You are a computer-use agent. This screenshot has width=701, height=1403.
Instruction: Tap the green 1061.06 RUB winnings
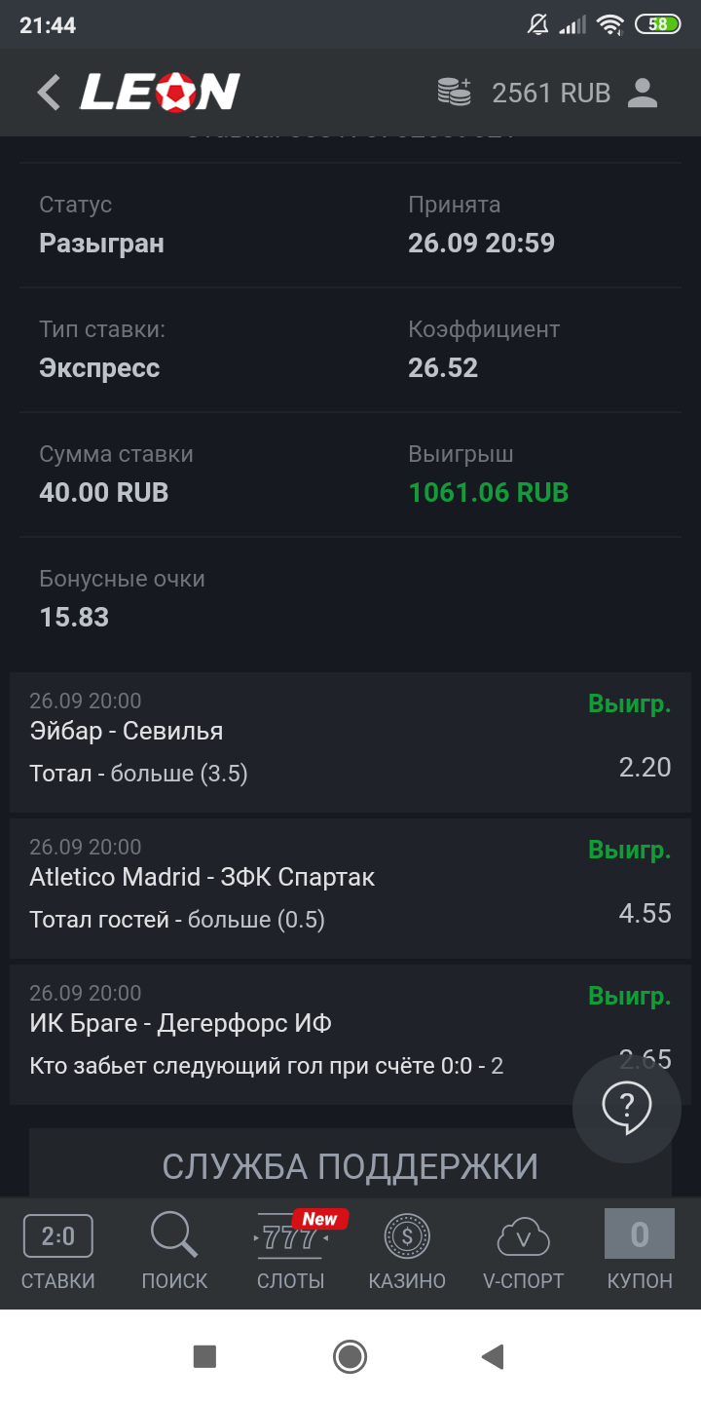(489, 492)
